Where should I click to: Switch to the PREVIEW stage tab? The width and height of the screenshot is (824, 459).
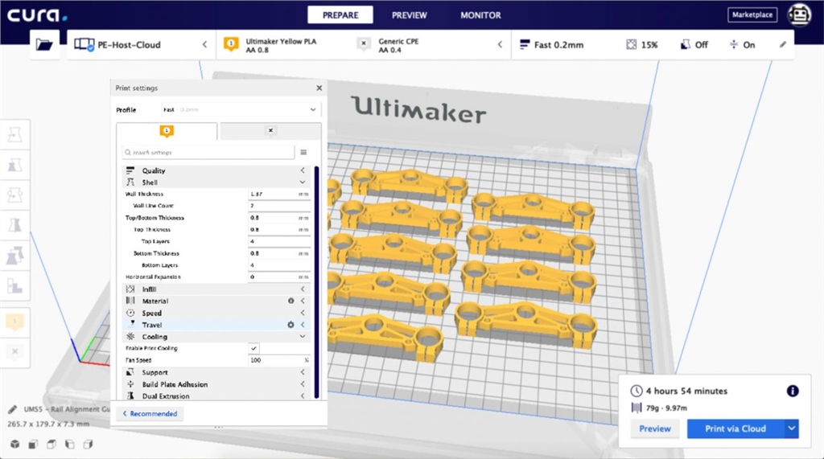tap(410, 15)
